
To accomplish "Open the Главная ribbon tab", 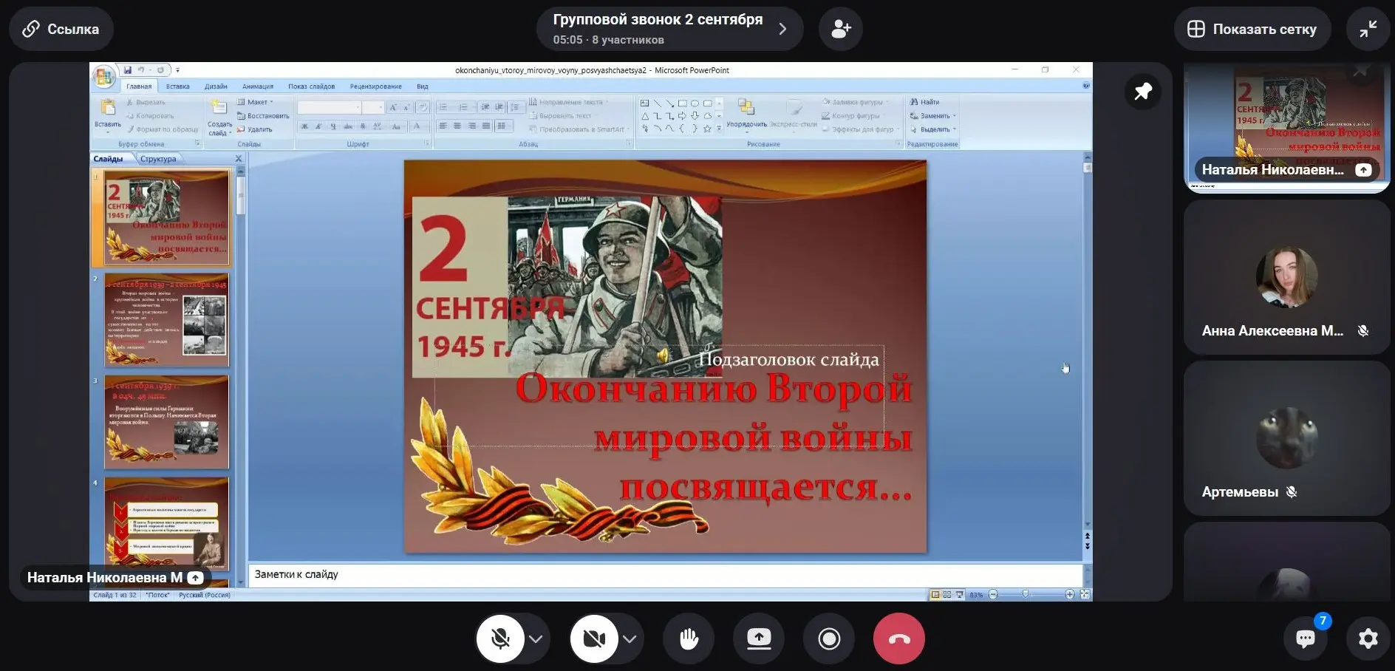I will [x=139, y=86].
